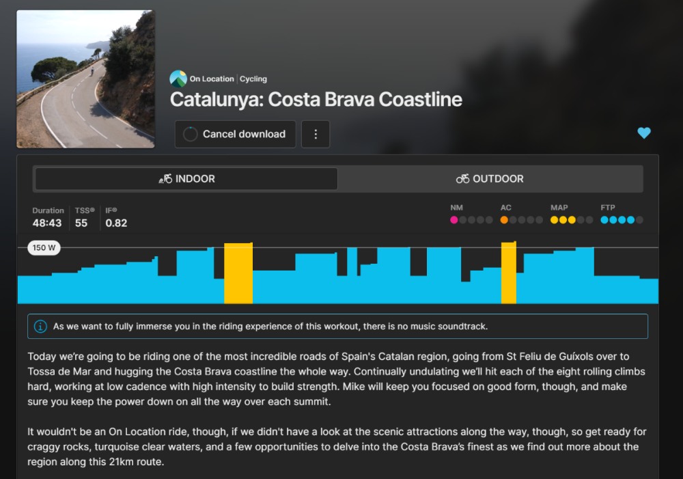Click the On Location mountain logo
Image resolution: width=683 pixels, height=479 pixels.
point(178,79)
